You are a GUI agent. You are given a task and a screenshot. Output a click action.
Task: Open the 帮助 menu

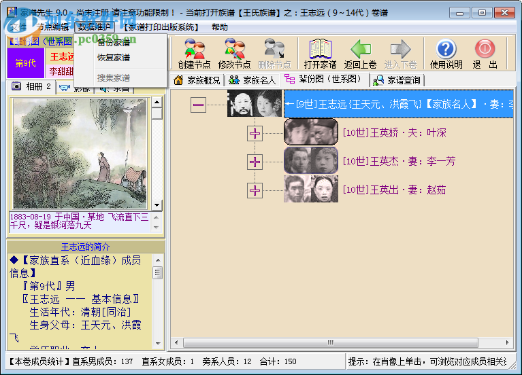click(x=220, y=27)
